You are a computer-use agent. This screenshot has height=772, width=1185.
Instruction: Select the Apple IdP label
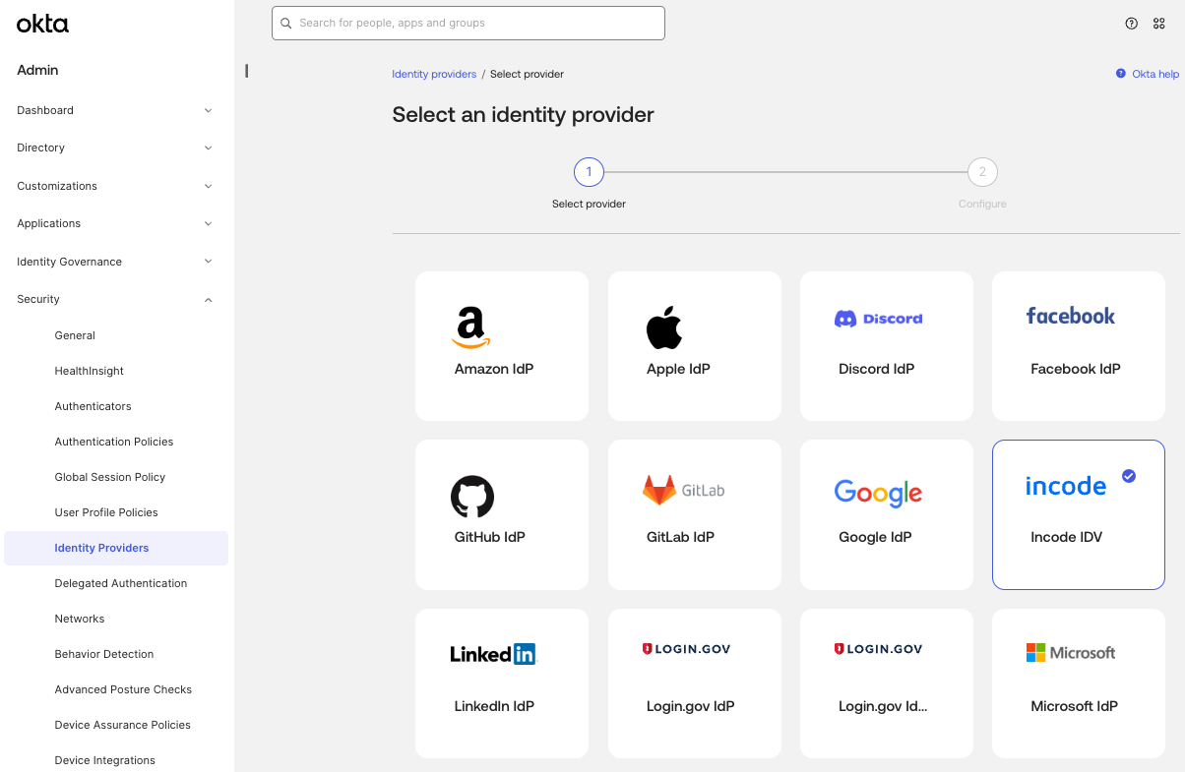point(678,369)
